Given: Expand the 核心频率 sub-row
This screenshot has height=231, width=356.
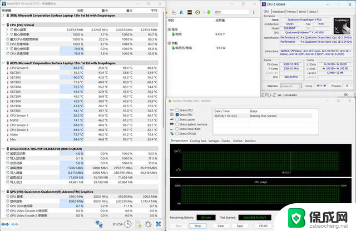Looking at the screenshot, I should (7, 29).
